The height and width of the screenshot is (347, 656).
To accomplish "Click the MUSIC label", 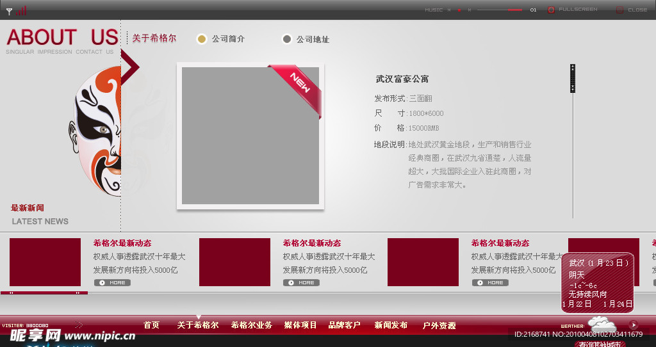I will click(x=434, y=10).
